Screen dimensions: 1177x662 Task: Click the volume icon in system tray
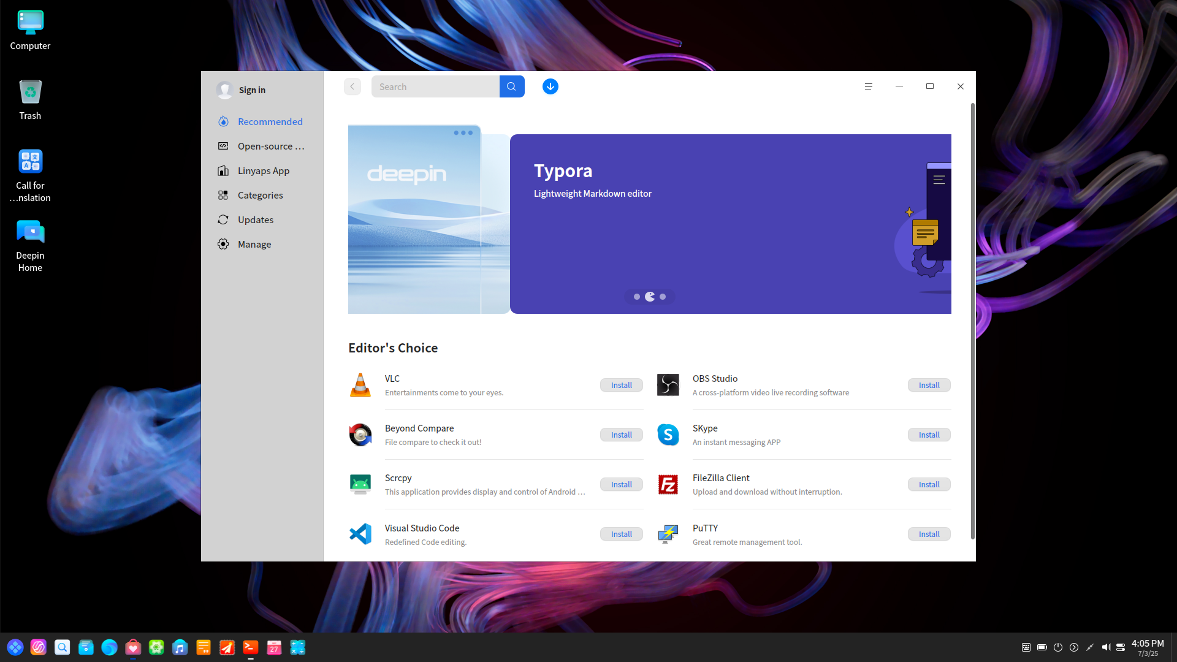(1106, 647)
